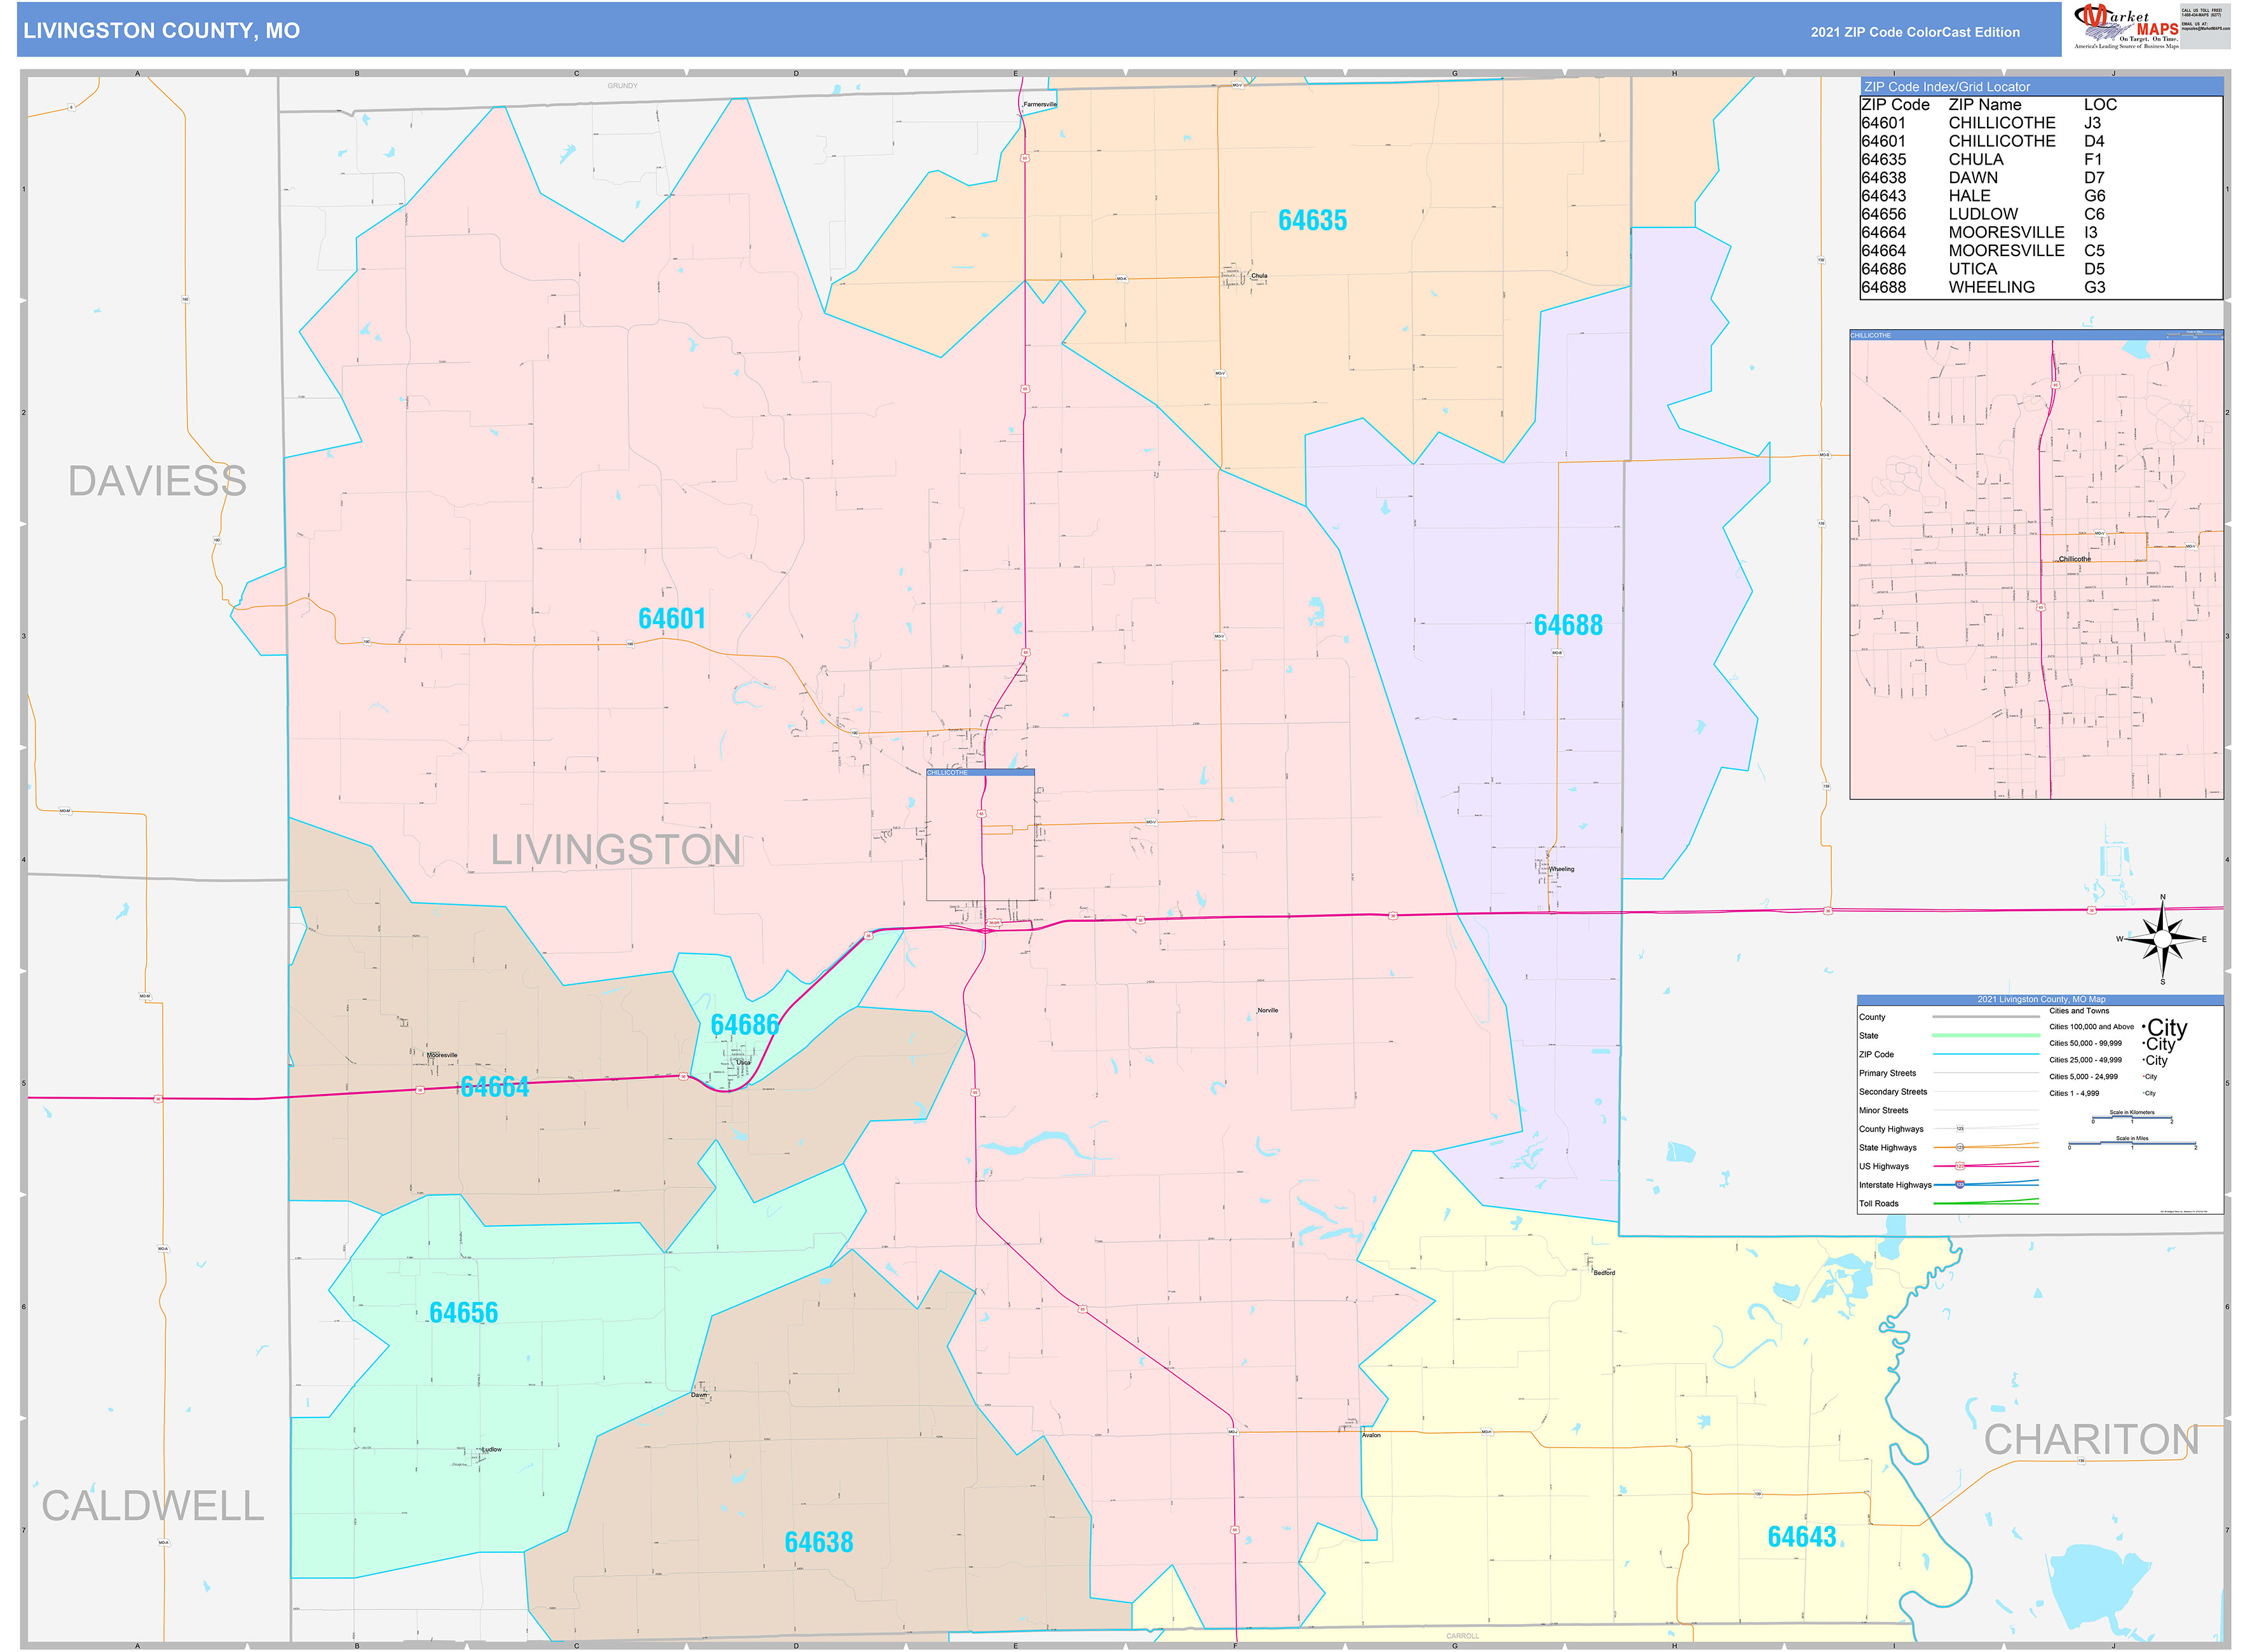The image size is (2250, 1652).
Task: Open the Chillicothe inset map
Action: tap(2036, 565)
